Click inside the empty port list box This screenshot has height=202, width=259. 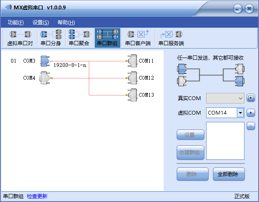[225, 141]
